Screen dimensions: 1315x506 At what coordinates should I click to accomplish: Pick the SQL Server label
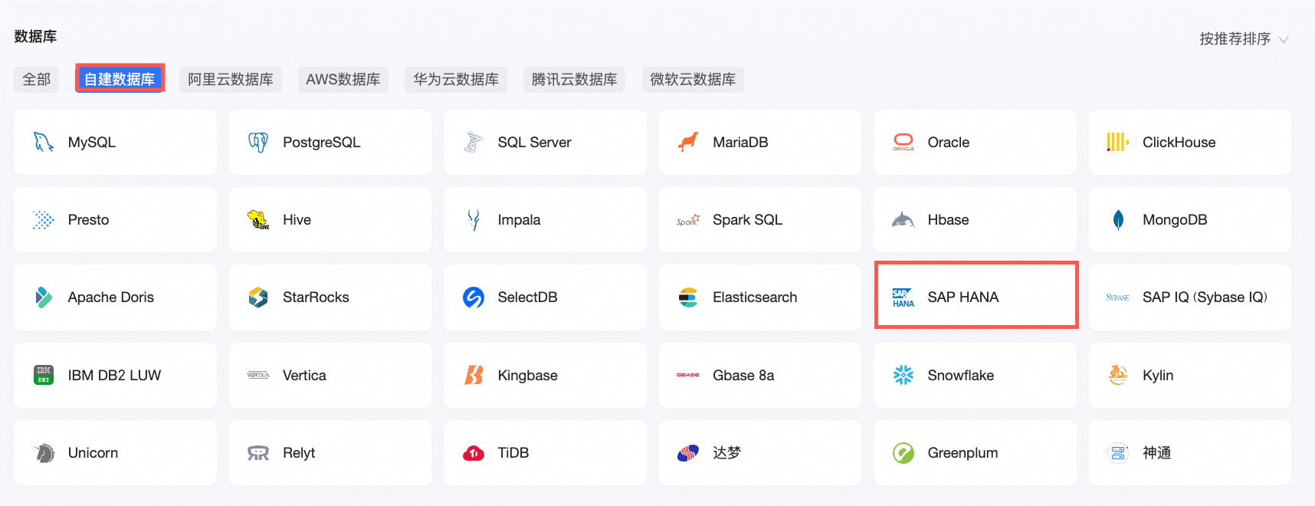(x=534, y=143)
